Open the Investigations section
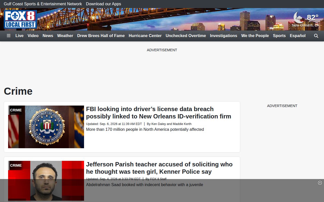This screenshot has height=202, width=324. (224, 36)
